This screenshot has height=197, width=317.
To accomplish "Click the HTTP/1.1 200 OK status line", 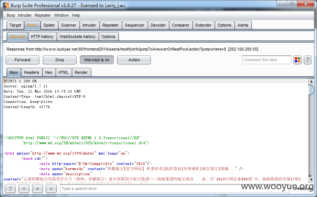I will [20, 81].
